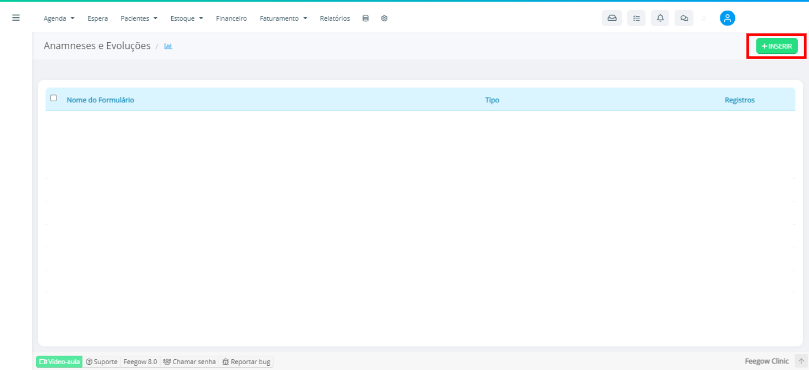
Task: Click the Suporte button
Action: point(101,361)
